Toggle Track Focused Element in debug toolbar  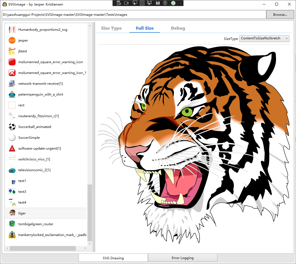coord(149,3)
